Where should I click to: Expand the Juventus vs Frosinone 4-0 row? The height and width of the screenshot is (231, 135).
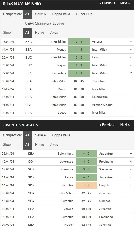click(131, 162)
